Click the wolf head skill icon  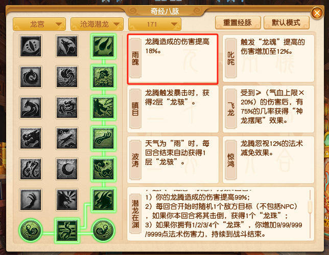[x=67, y=46]
